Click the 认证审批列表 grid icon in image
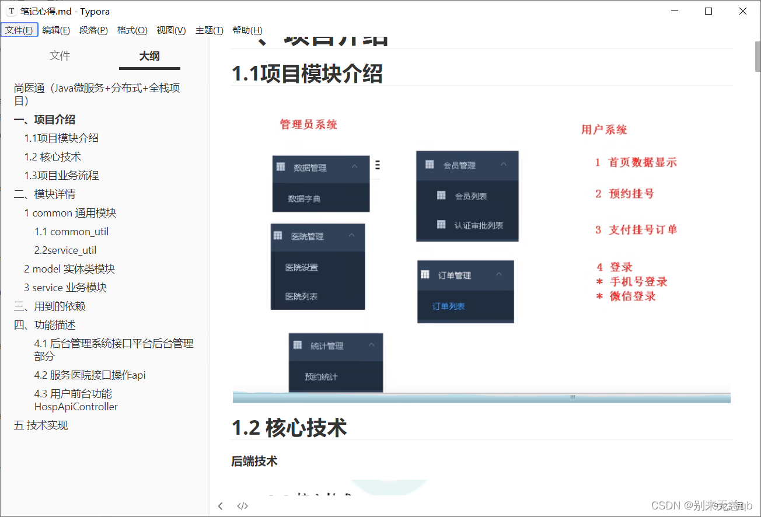This screenshot has height=517, width=761. pyautogui.click(x=441, y=224)
